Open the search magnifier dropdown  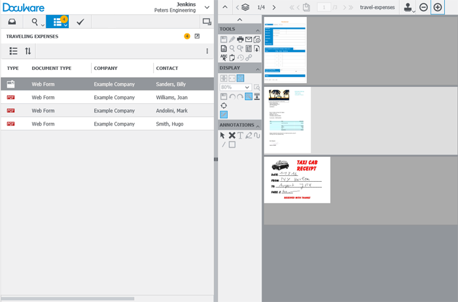(x=35, y=22)
